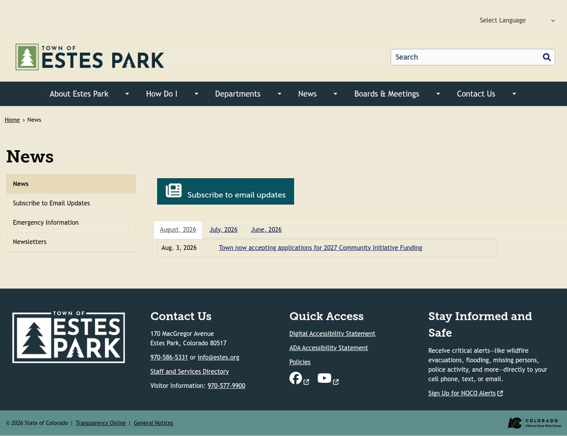Viewport: 567px width, 436px height.
Task: Open Subscribe to Email Updates in the sidebar
Action: (x=71, y=203)
